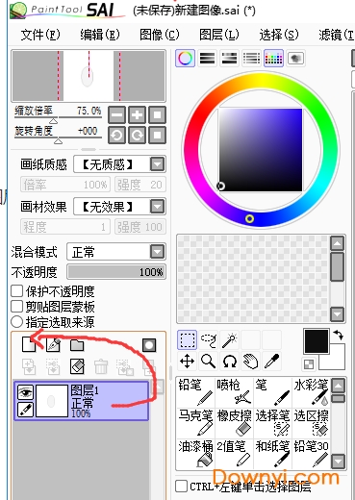Select the zoom magnifier tool
355x500 pixels.
pos(209,362)
